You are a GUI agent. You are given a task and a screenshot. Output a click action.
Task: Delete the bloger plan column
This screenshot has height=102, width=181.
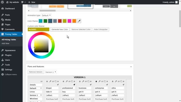(x=58, y=81)
